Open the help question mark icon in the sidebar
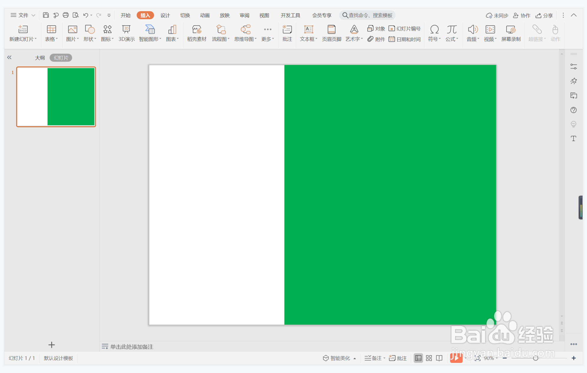587x373 pixels. (x=573, y=110)
